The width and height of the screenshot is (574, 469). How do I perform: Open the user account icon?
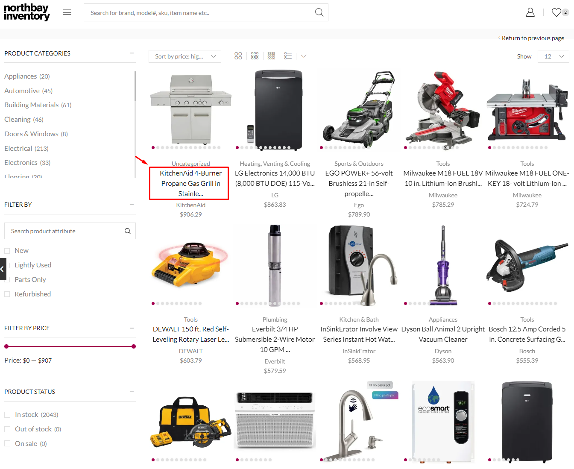click(530, 12)
